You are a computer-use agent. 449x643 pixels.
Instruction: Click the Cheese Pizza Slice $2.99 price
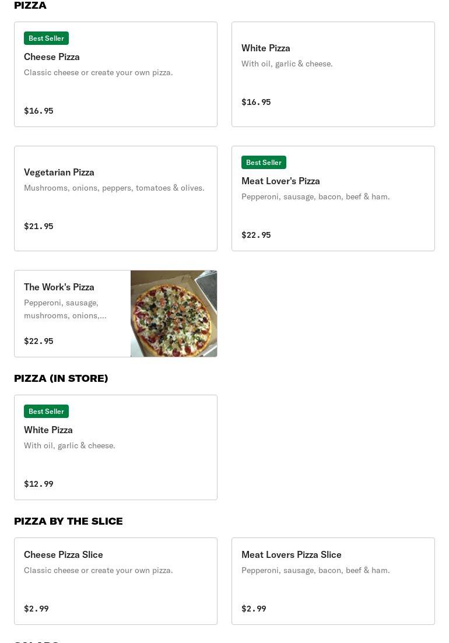[x=37, y=609]
